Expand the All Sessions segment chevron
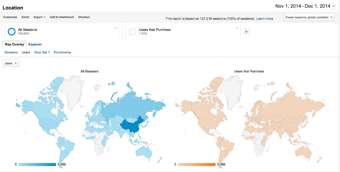The image size is (340, 172). click(x=116, y=28)
